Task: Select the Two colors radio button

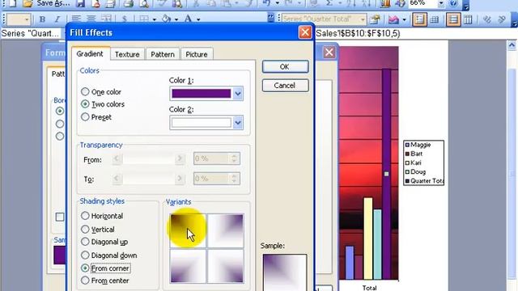Action: [85, 104]
